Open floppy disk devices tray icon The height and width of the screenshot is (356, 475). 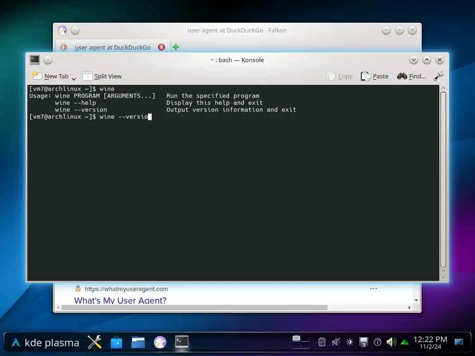tap(364, 342)
